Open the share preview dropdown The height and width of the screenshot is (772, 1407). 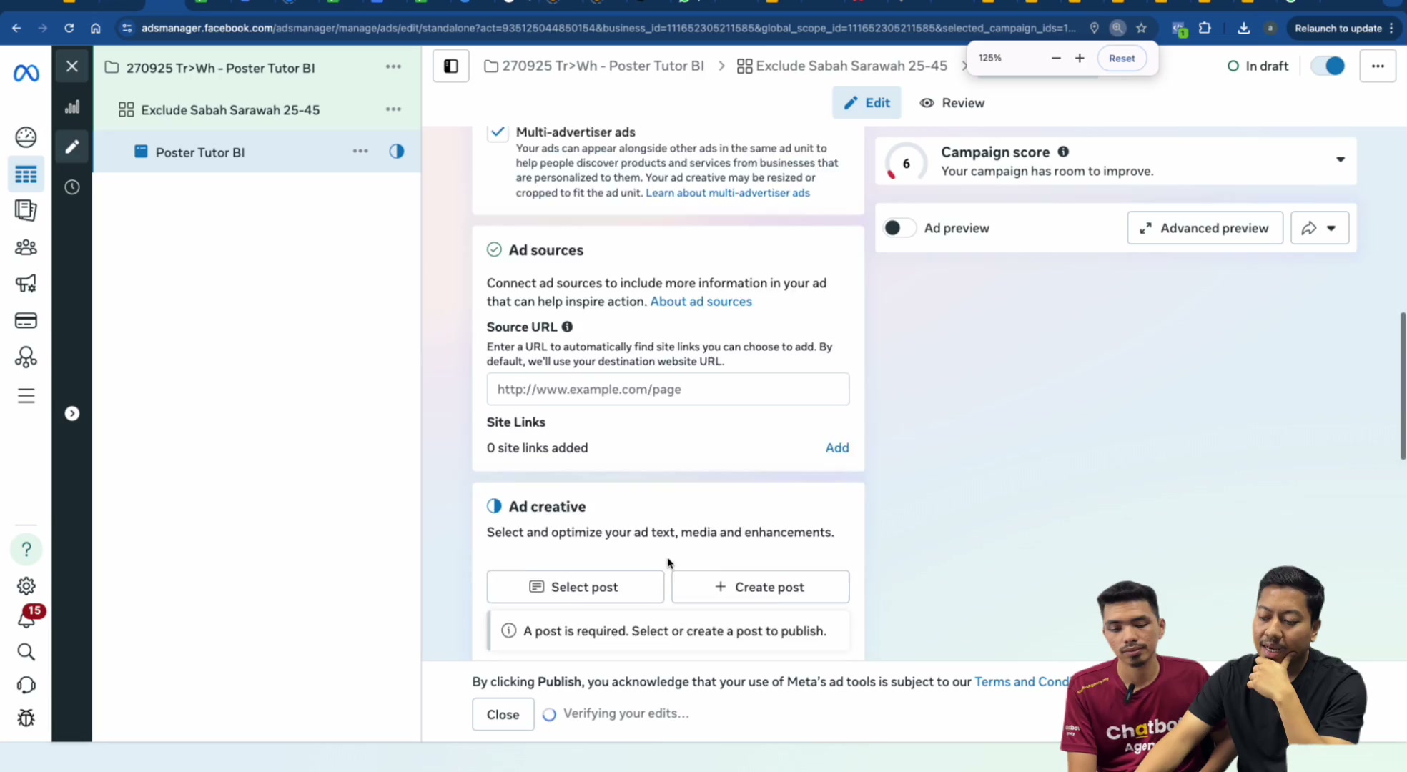click(x=1320, y=228)
